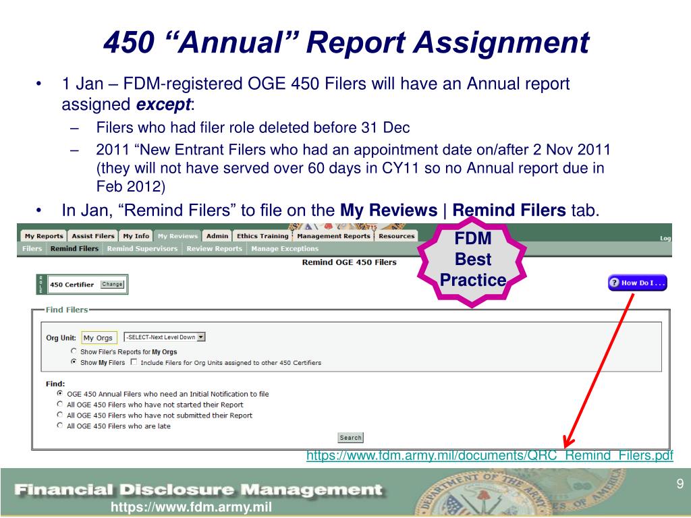
Task: Click the 450 Certifier role text
Action: pyautogui.click(x=72, y=285)
